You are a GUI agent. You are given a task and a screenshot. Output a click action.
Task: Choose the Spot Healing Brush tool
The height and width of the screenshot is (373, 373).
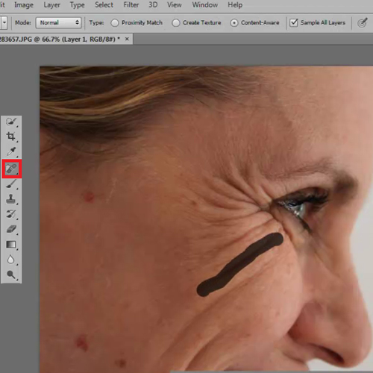point(12,169)
